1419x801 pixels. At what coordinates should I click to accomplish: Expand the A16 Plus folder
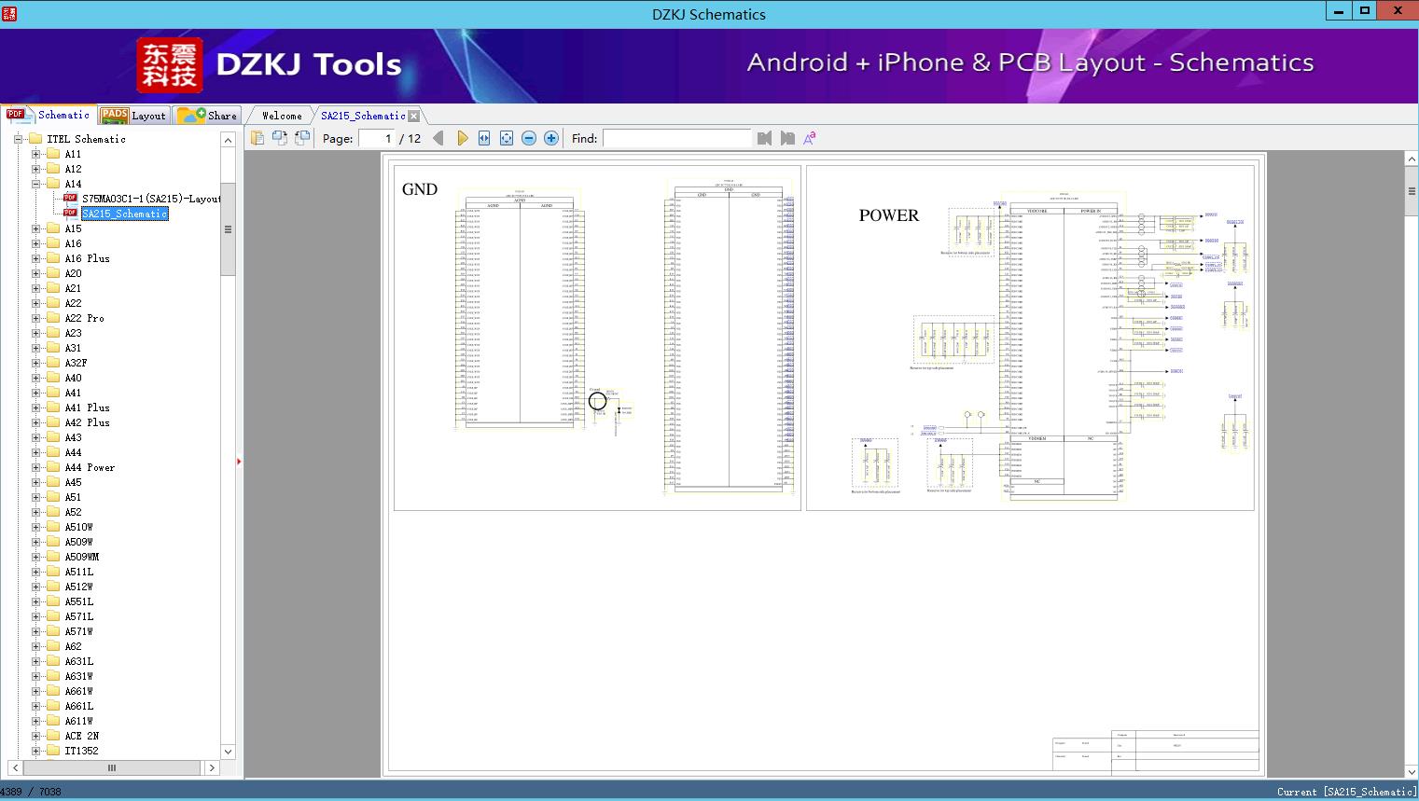tap(35, 258)
